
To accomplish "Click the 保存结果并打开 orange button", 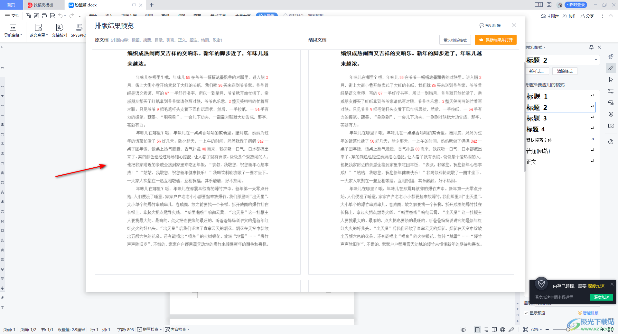I will coord(496,40).
